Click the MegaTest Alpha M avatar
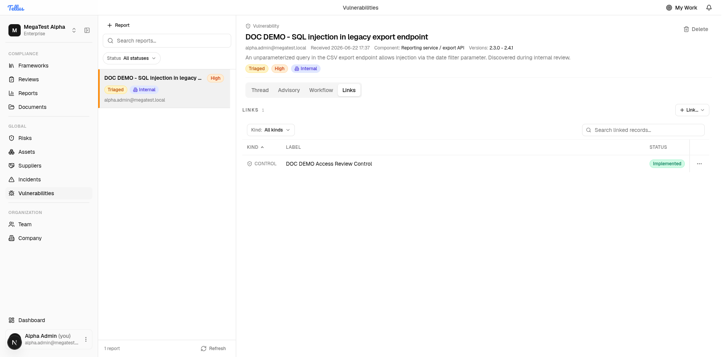This screenshot has height=357, width=727. point(15,30)
